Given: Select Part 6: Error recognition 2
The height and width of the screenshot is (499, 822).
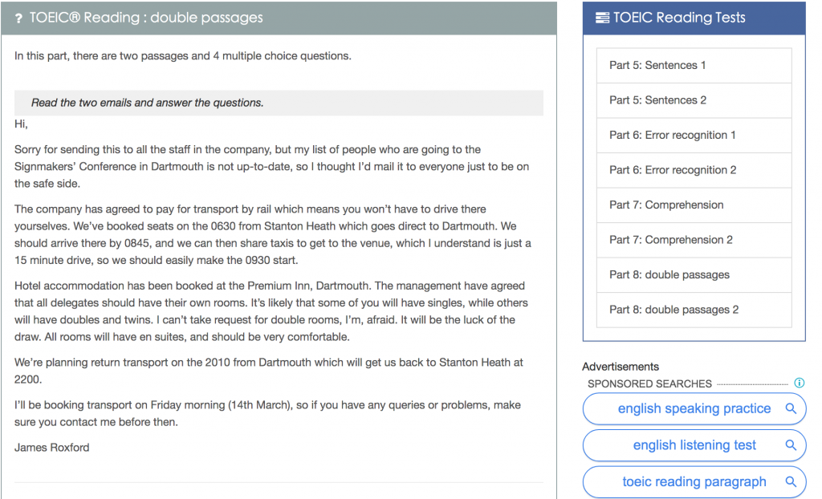Looking at the screenshot, I should click(694, 170).
